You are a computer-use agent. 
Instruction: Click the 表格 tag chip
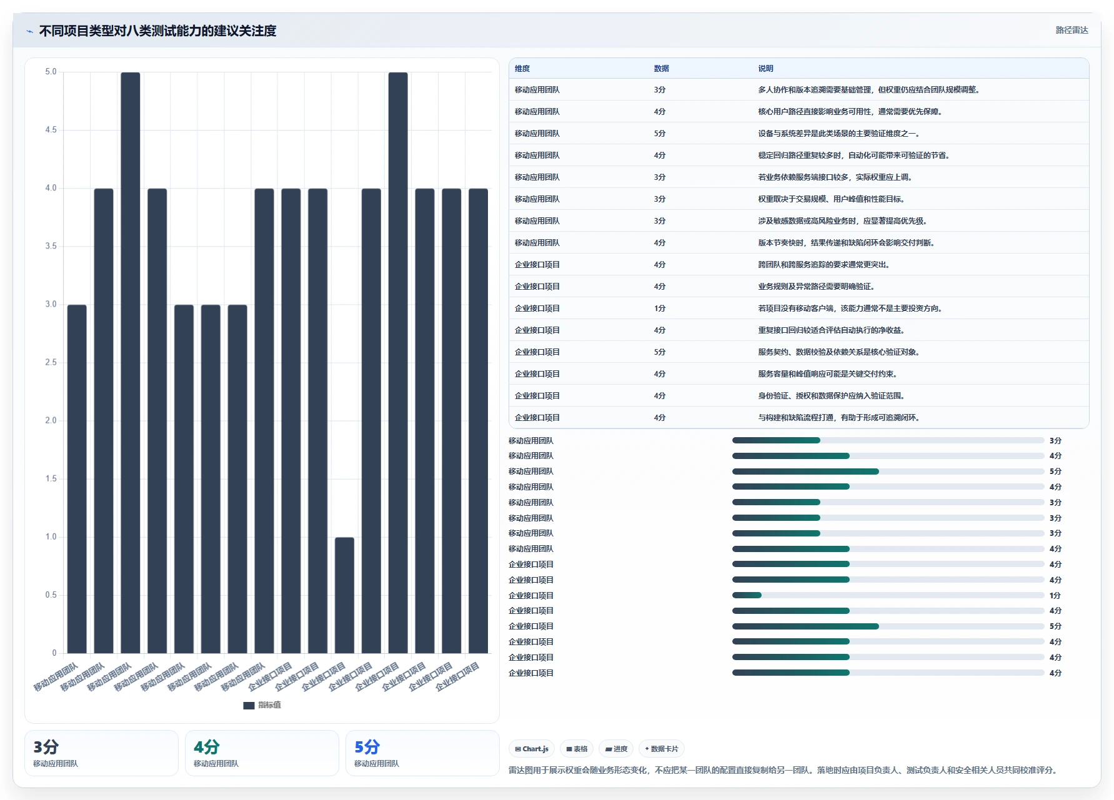[577, 749]
